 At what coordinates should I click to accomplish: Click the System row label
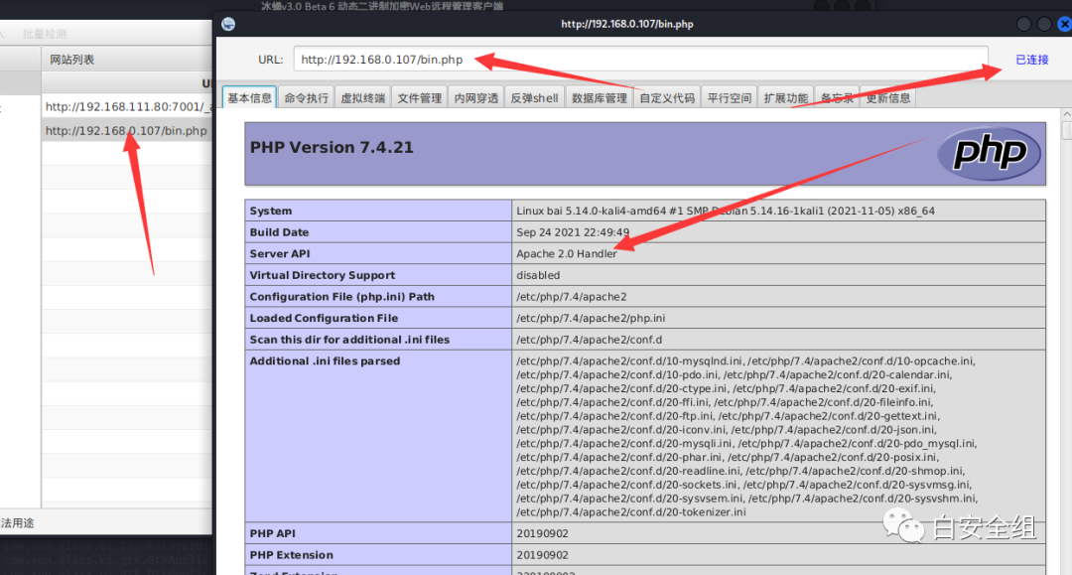(271, 212)
